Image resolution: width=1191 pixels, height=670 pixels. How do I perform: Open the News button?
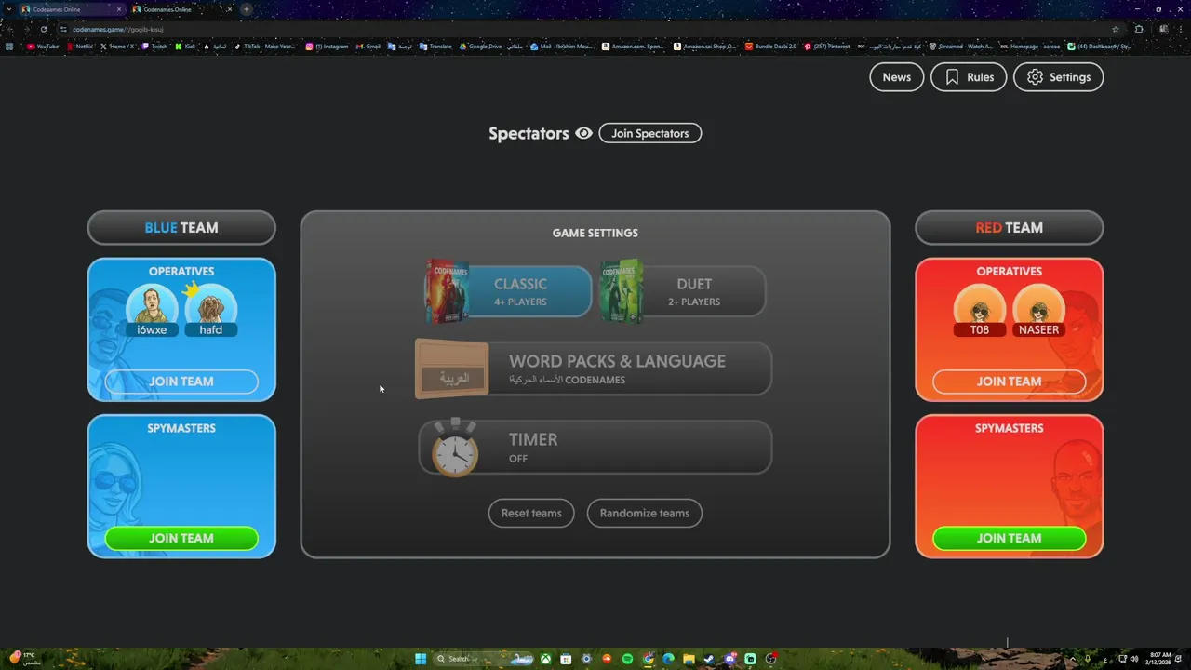(896, 77)
